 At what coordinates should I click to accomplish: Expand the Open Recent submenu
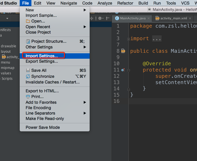pyautogui.click(x=55, y=27)
